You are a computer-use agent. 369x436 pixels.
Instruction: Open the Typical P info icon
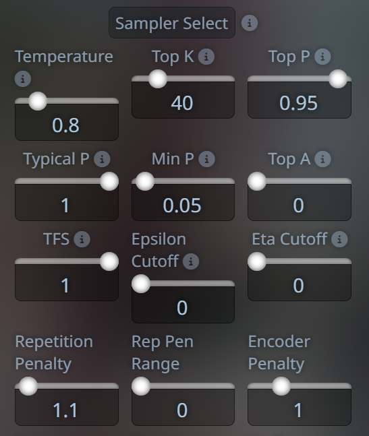pos(102,159)
